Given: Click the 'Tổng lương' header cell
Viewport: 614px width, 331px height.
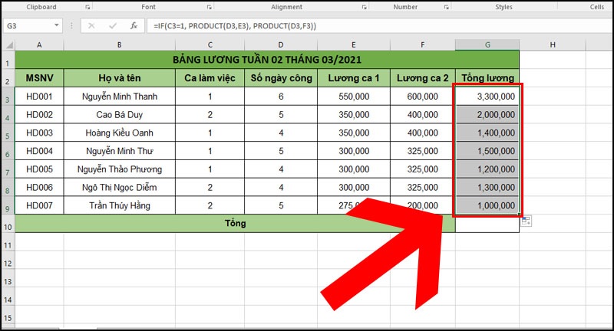Looking at the screenshot, I should point(487,77).
